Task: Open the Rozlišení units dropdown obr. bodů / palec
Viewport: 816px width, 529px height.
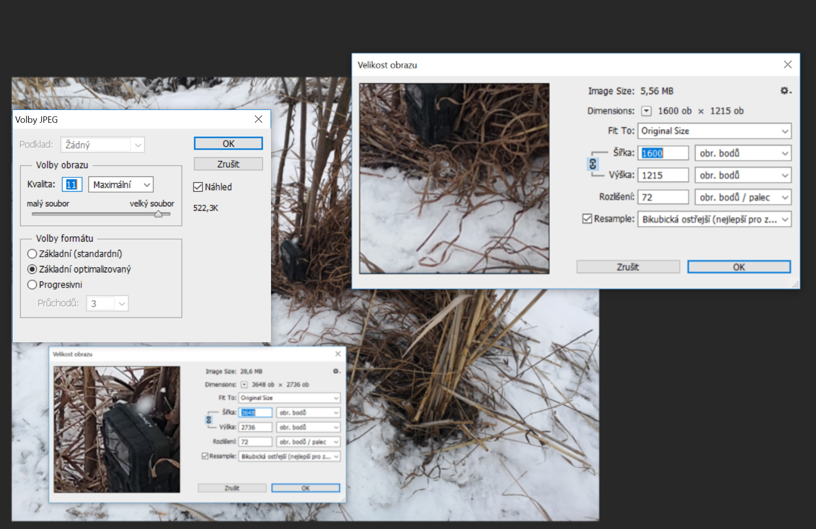Action: 743,197
